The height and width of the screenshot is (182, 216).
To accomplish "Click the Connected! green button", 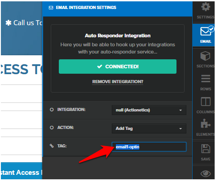I will tap(118, 67).
